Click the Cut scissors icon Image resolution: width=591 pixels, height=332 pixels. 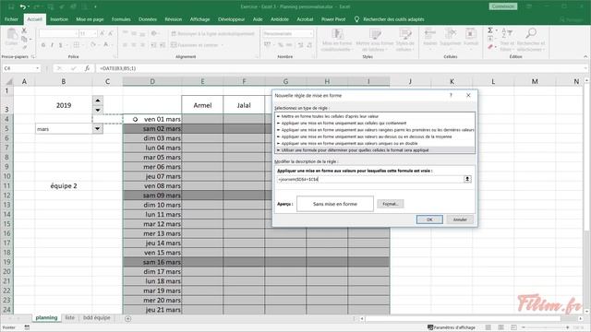pyautogui.click(x=24, y=30)
